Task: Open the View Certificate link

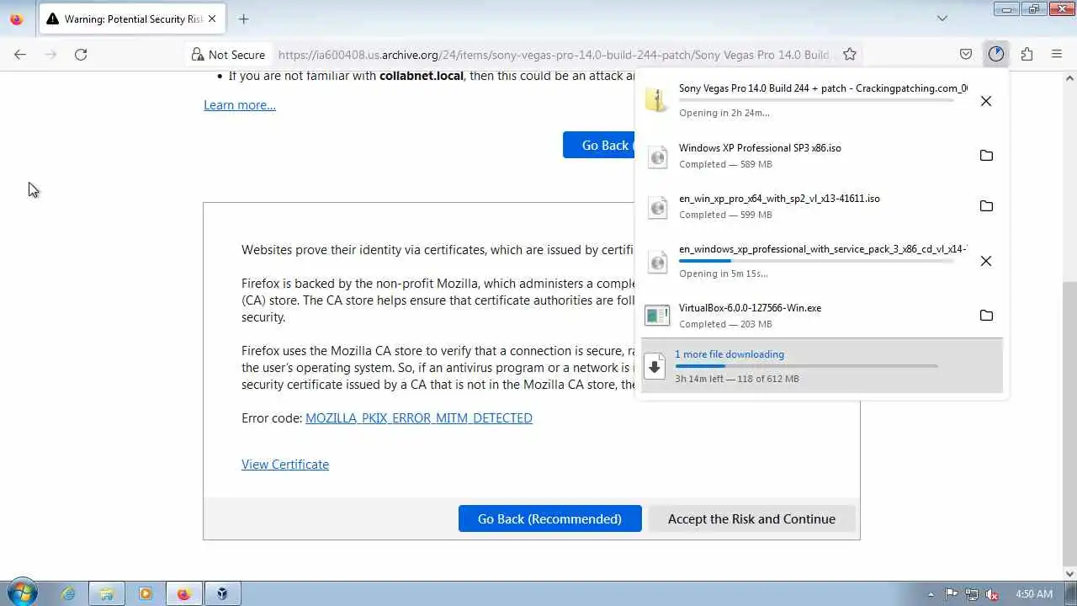Action: tap(285, 465)
